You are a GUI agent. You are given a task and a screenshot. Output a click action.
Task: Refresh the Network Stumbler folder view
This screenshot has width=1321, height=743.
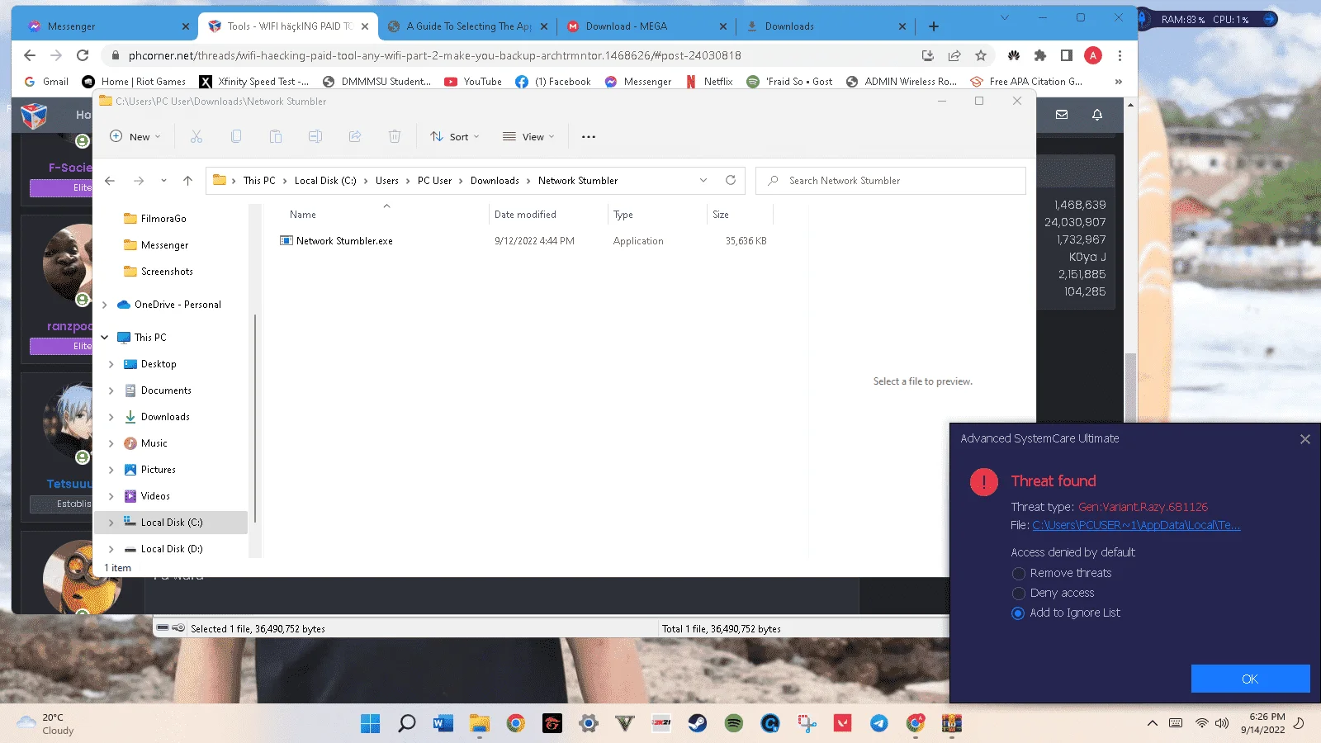click(731, 180)
